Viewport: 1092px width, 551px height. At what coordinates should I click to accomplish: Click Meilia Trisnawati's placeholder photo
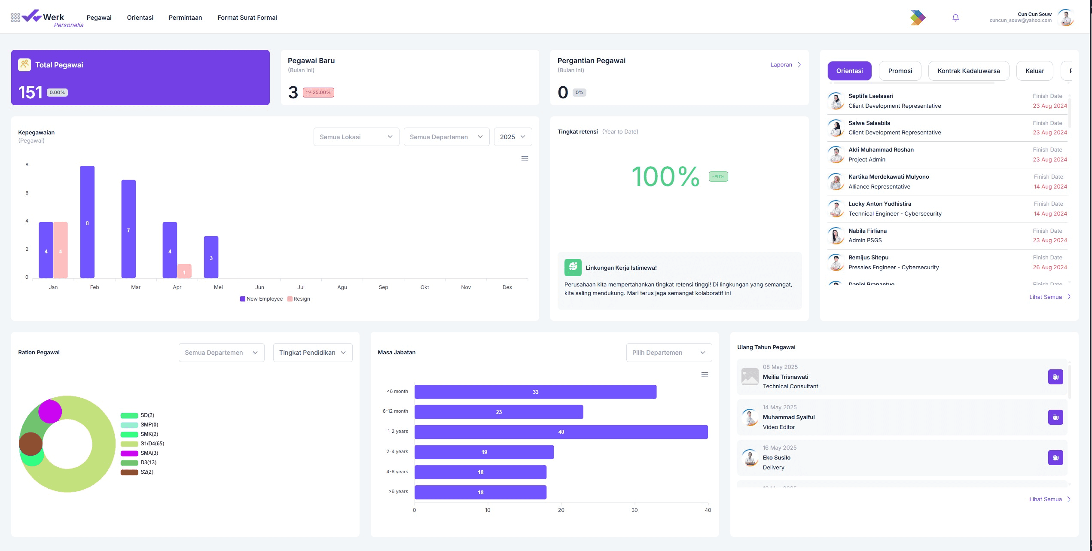[750, 377]
